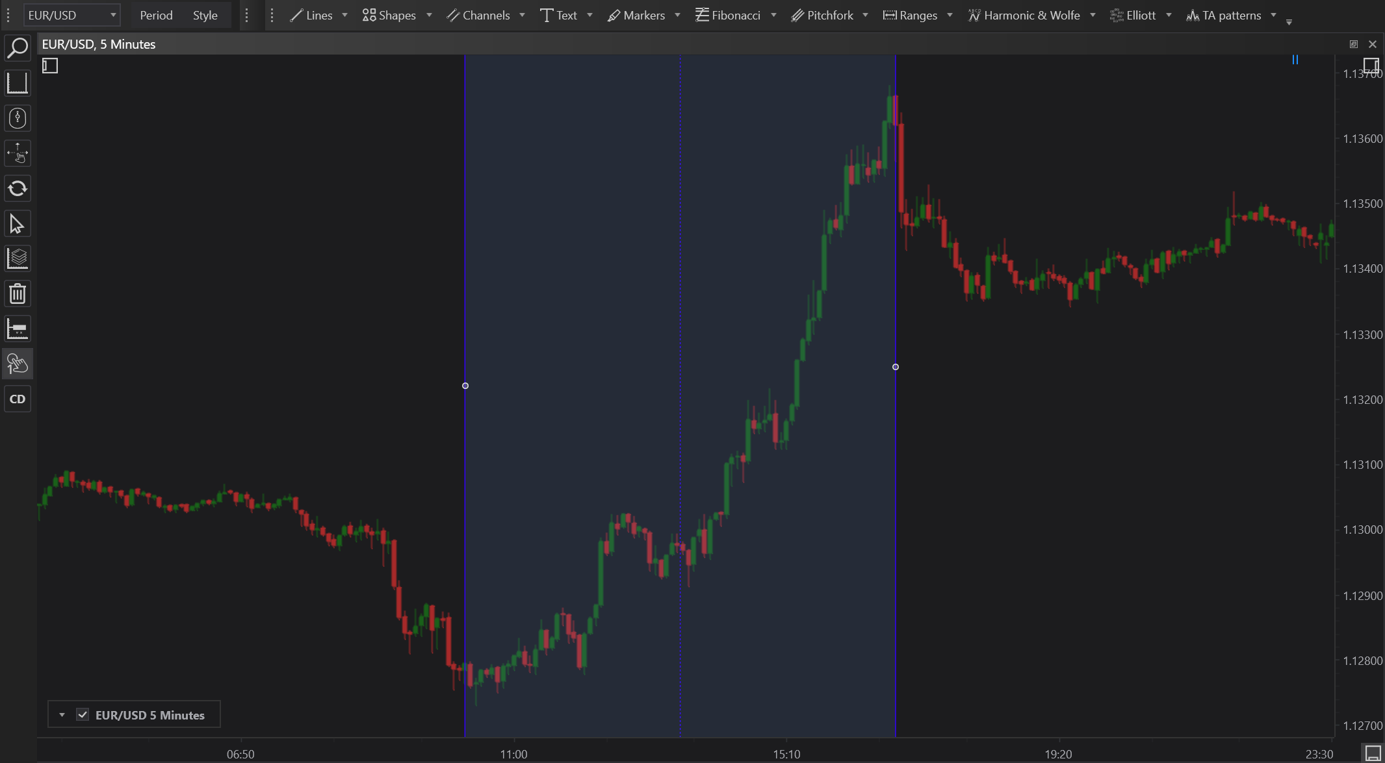
Task: Click the refresh circular arrows icon
Action: pyautogui.click(x=18, y=189)
